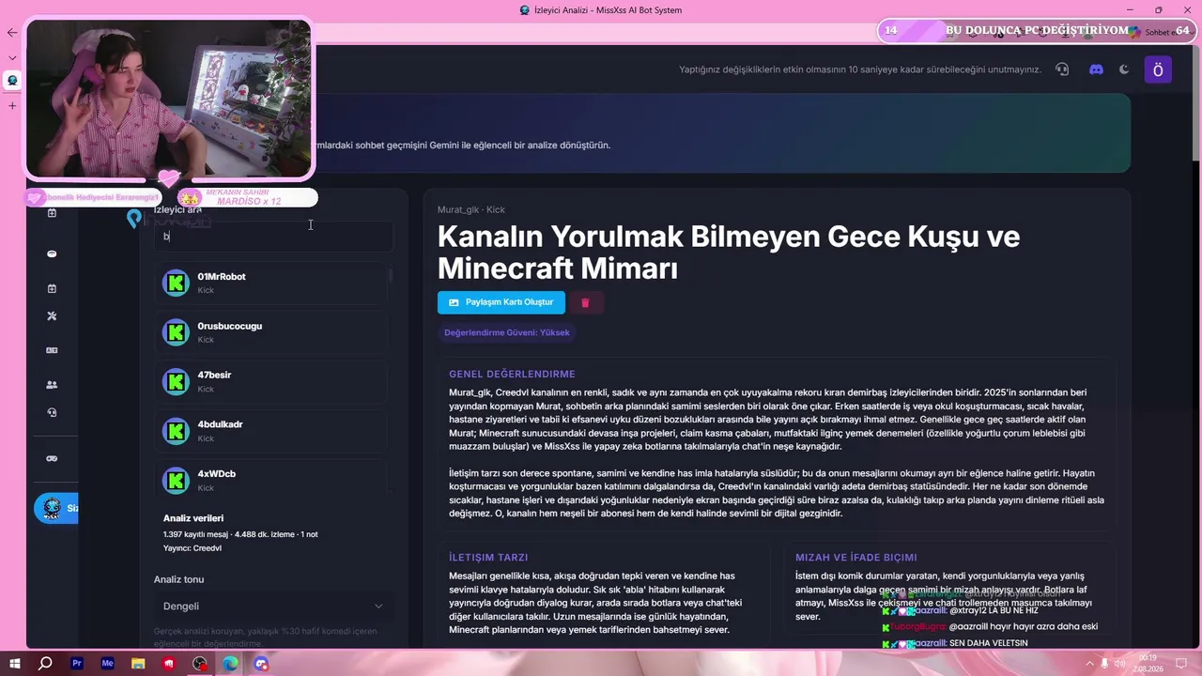Delete analysis with the red trash icon
The height and width of the screenshot is (676, 1202).
pos(585,302)
